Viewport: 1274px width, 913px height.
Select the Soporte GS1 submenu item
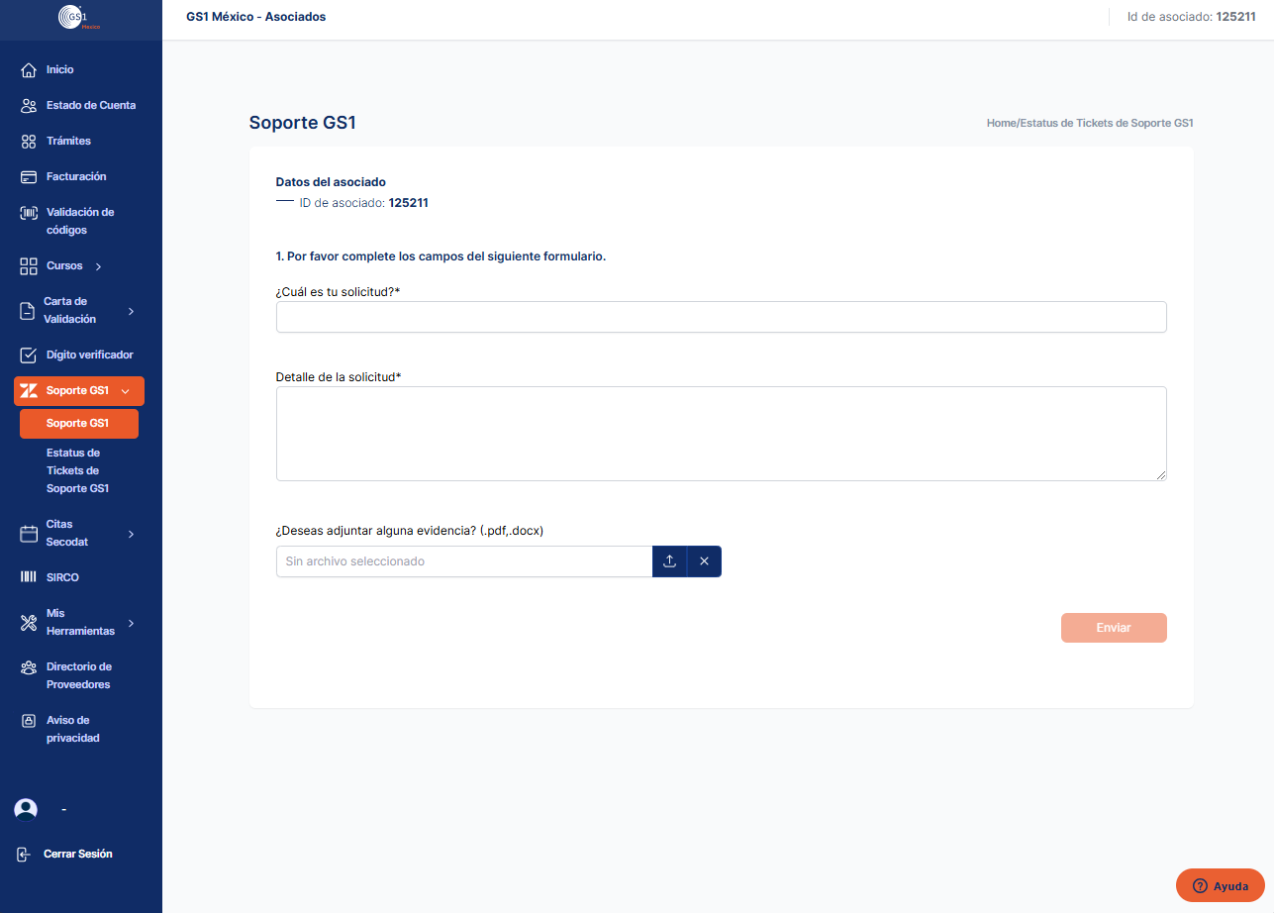click(79, 424)
